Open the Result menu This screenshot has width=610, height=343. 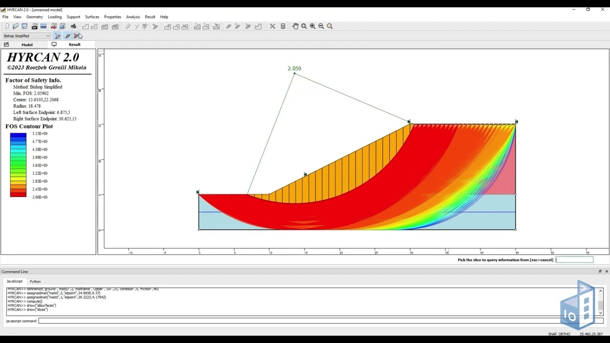point(150,17)
